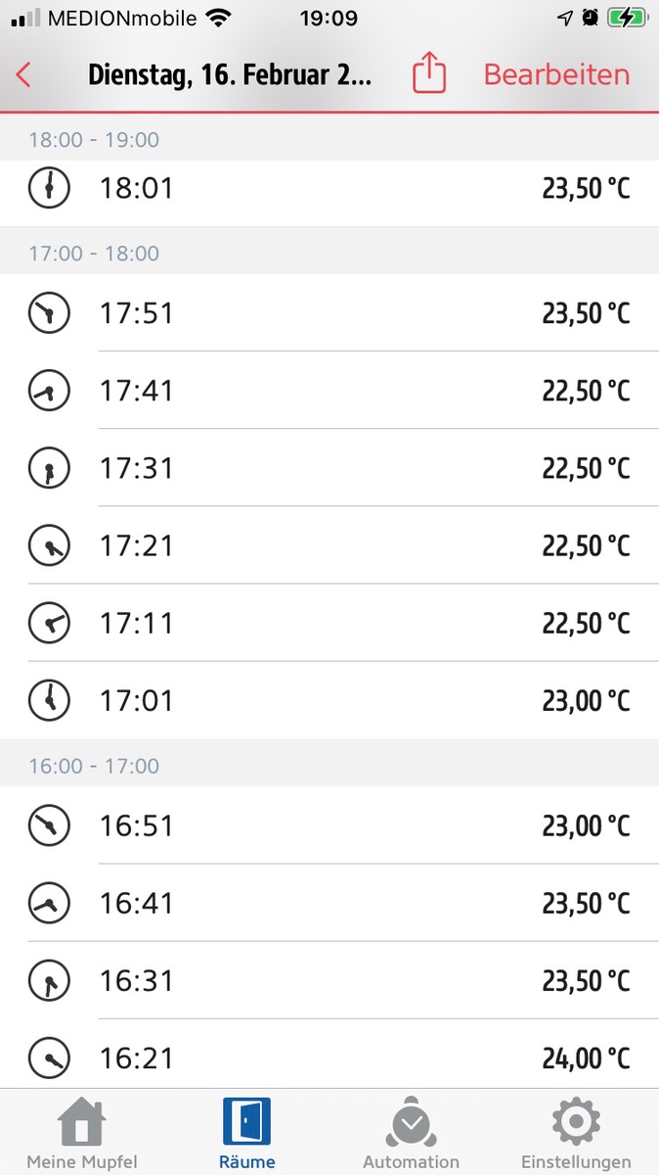Go back using the red chevron
Image resolution: width=659 pixels, height=1175 pixels.
(x=24, y=74)
